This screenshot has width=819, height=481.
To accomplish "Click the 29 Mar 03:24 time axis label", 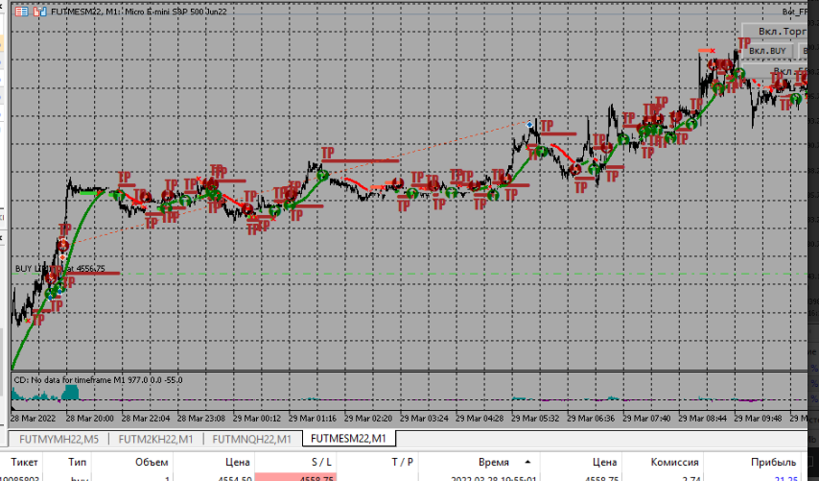I will [x=424, y=419].
